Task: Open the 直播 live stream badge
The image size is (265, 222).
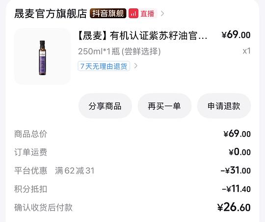Action: click(x=143, y=14)
